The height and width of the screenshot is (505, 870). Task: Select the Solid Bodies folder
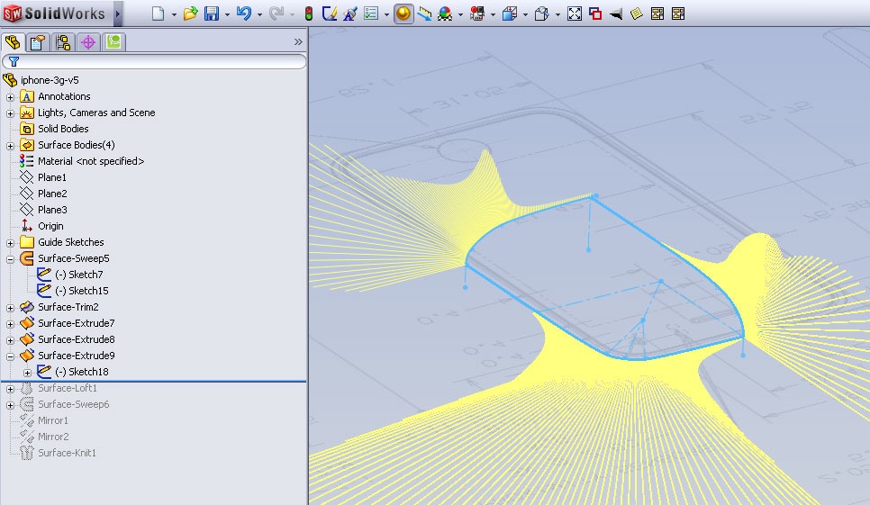point(63,129)
